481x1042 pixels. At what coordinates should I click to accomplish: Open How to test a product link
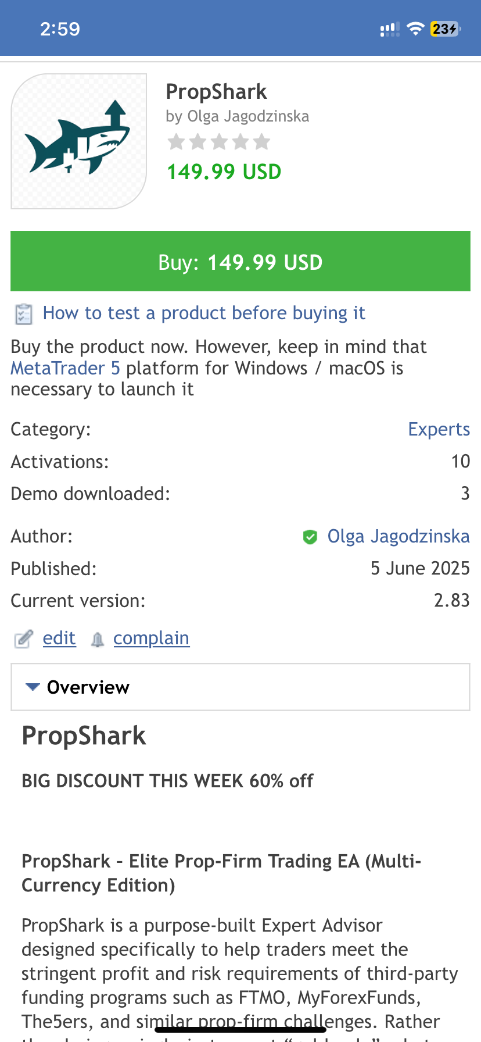[204, 313]
